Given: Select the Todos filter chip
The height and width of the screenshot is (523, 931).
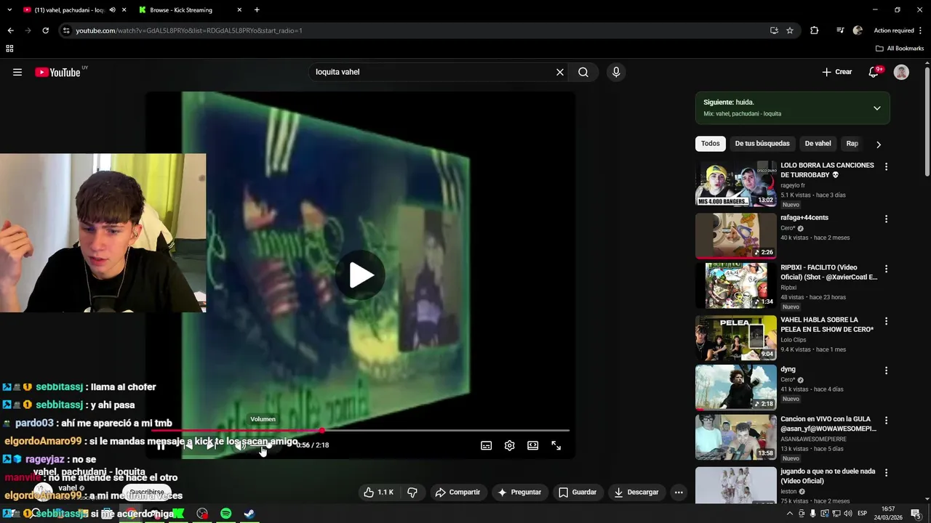Looking at the screenshot, I should (711, 143).
